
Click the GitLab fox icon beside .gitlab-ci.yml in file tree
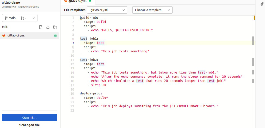(x=4, y=36)
